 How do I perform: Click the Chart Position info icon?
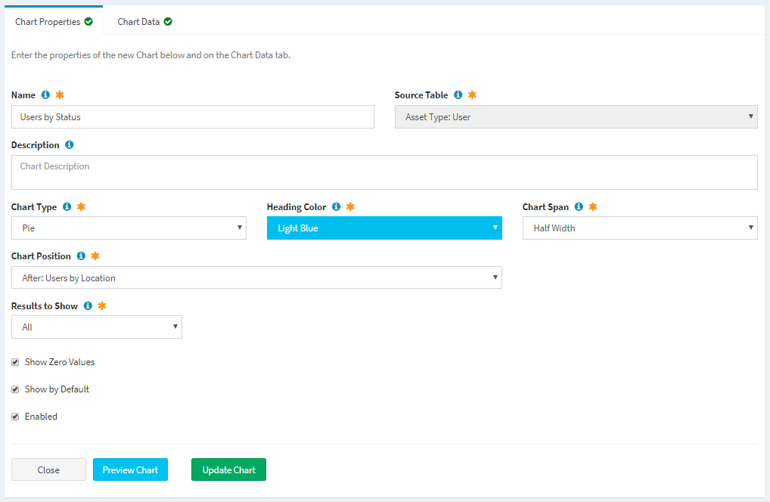click(81, 256)
